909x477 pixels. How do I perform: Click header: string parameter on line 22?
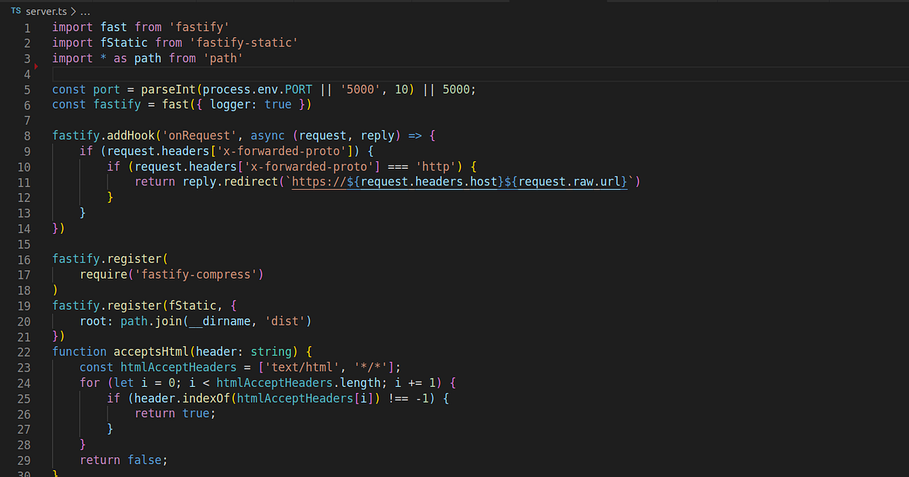243,351
